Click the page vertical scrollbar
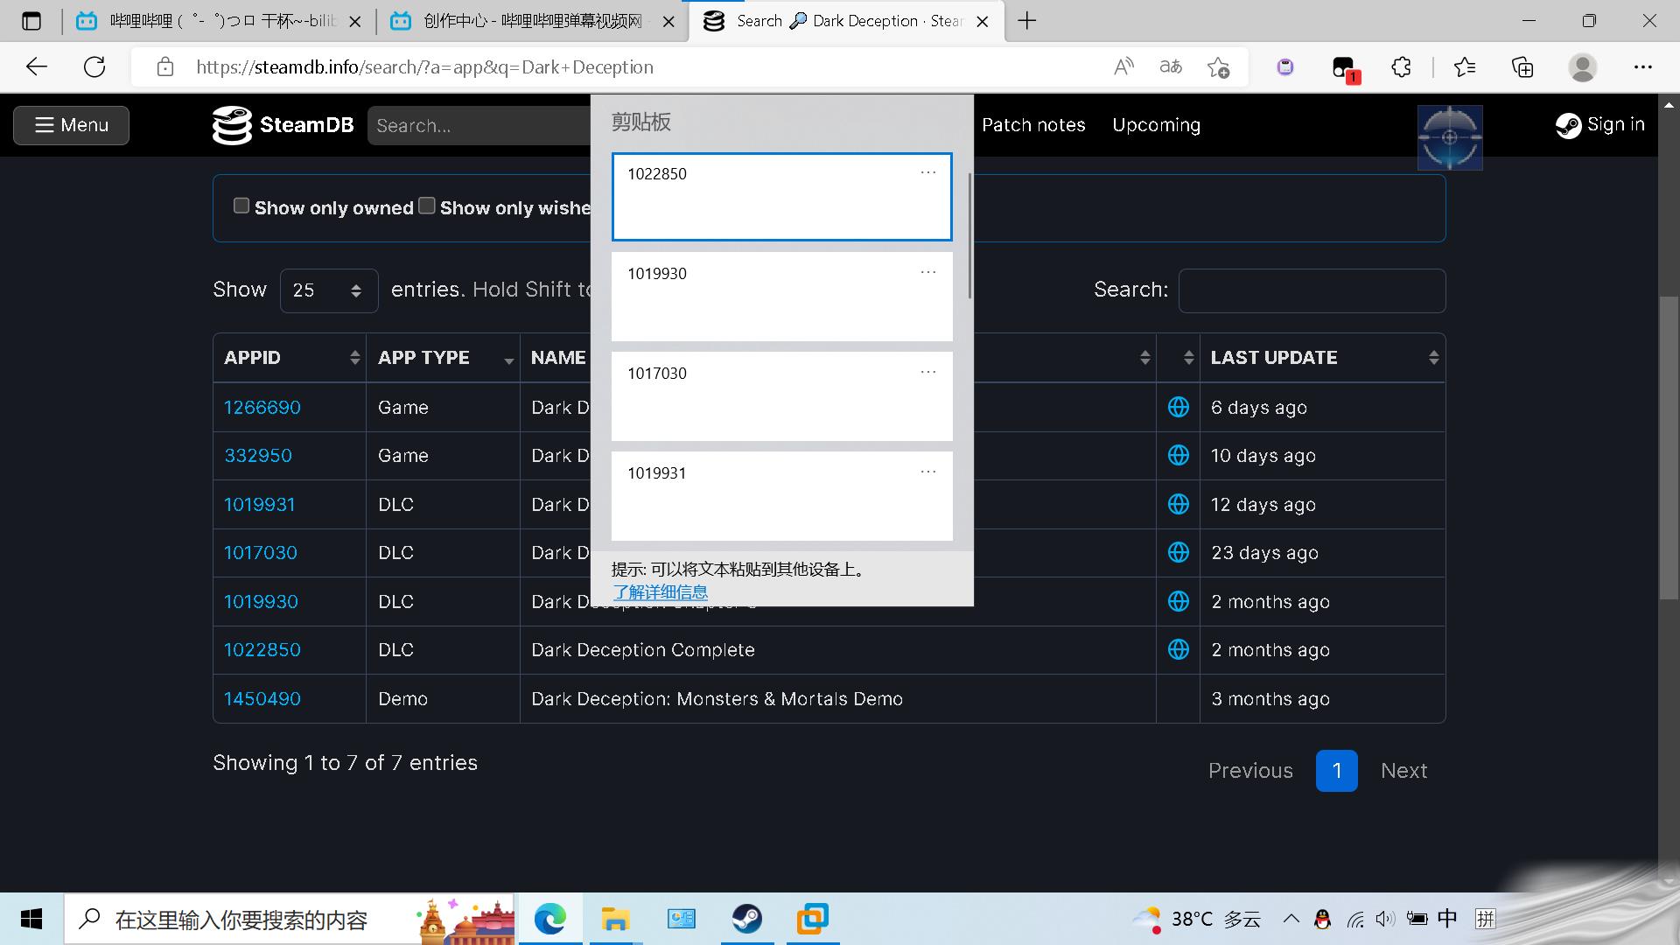The height and width of the screenshot is (945, 1680). (1669, 448)
